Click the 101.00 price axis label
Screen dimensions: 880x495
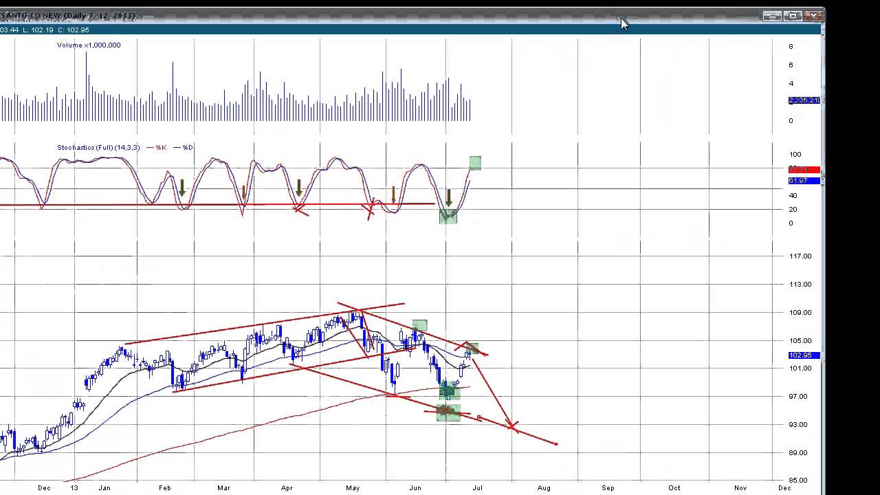coord(800,368)
